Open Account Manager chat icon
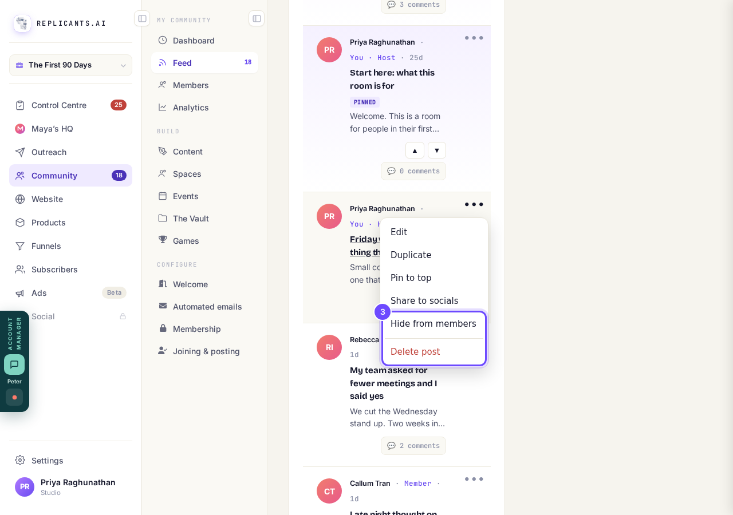This screenshot has width=733, height=515. (x=14, y=365)
